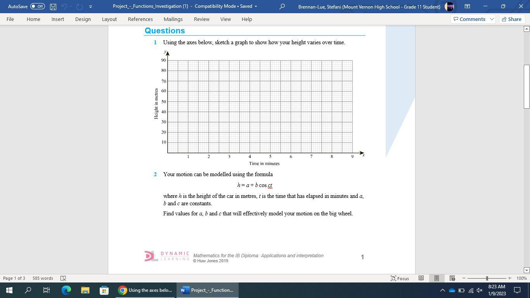Switch to Web Layout view
Viewport: 530px width, 298px height.
coord(452,278)
